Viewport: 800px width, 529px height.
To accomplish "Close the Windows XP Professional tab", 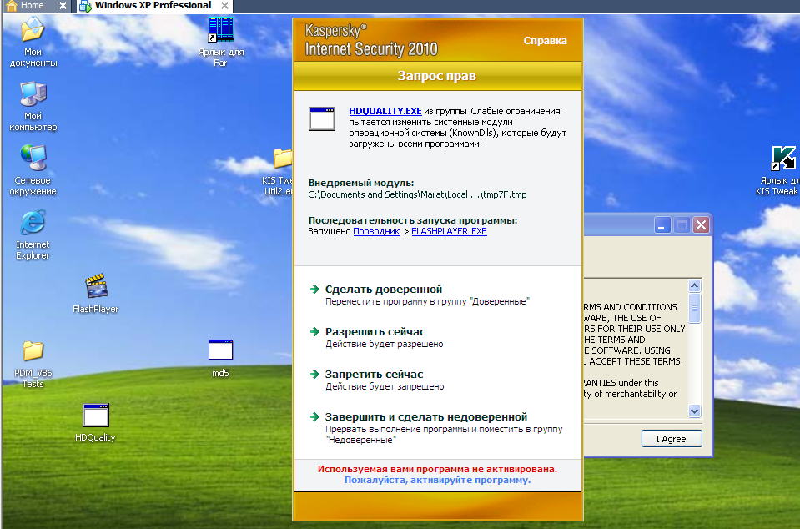I will pyautogui.click(x=224, y=6).
